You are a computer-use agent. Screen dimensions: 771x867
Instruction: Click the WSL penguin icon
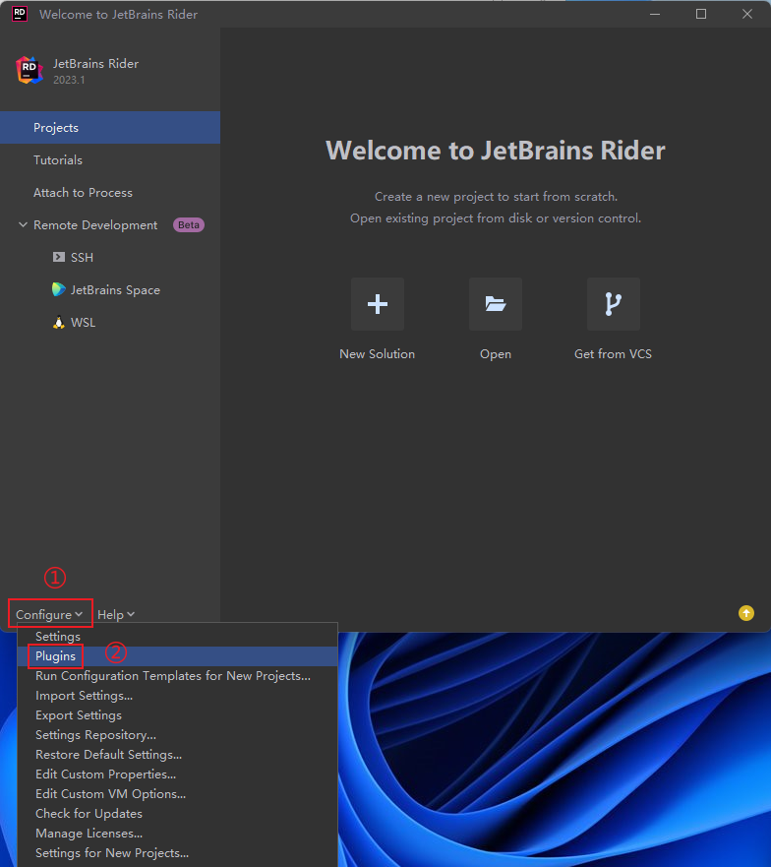tap(59, 323)
